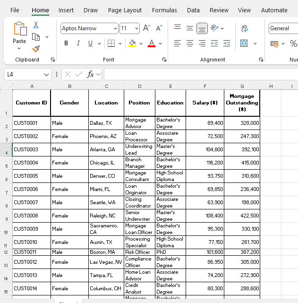Click the Merge & Center icon
Screen dimensions: 298x303
coord(244,43)
